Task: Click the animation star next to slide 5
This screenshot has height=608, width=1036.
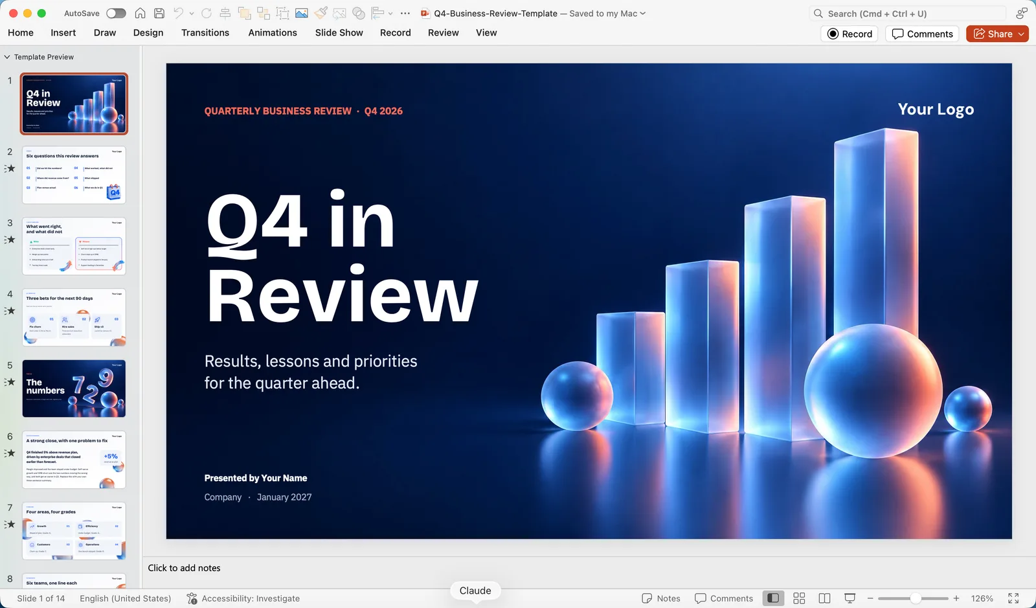Action: coord(10,382)
